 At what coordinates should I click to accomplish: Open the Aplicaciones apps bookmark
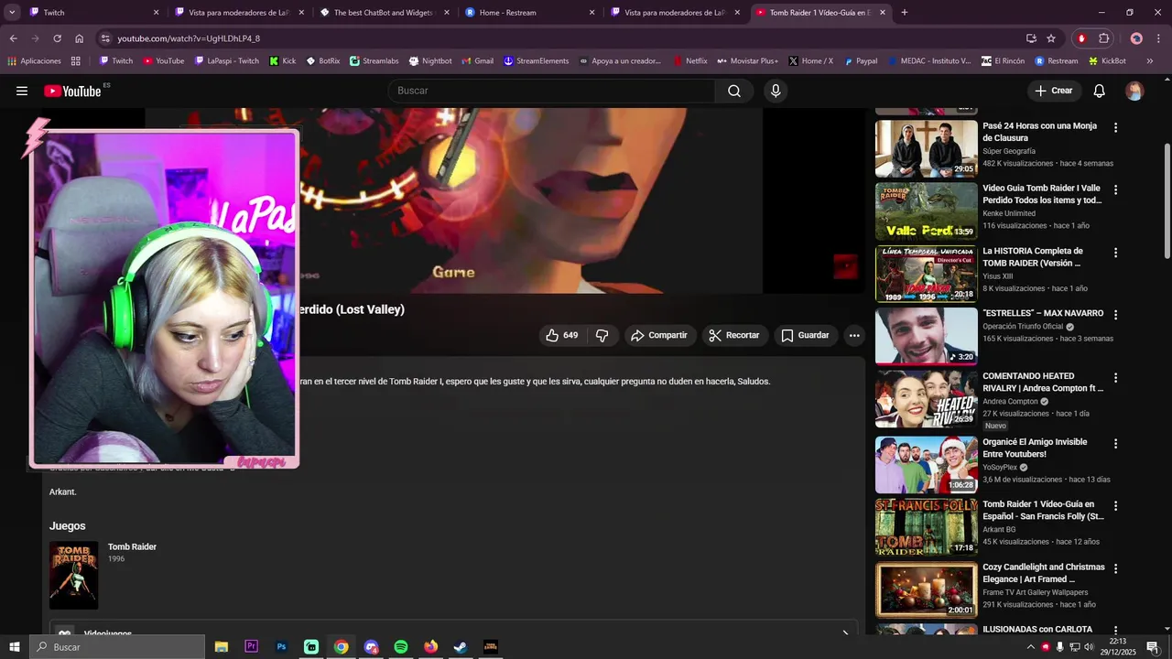tap(34, 61)
